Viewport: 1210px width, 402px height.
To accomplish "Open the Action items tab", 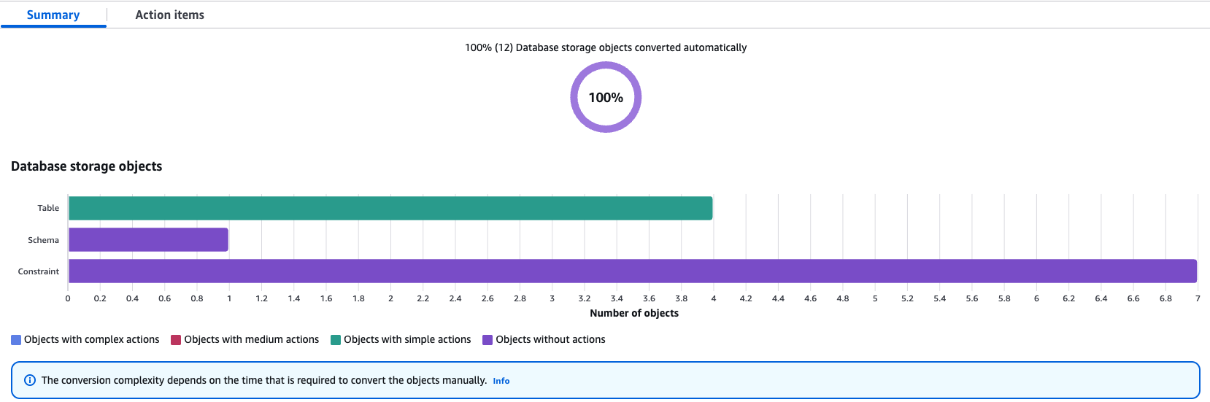I will [x=169, y=15].
